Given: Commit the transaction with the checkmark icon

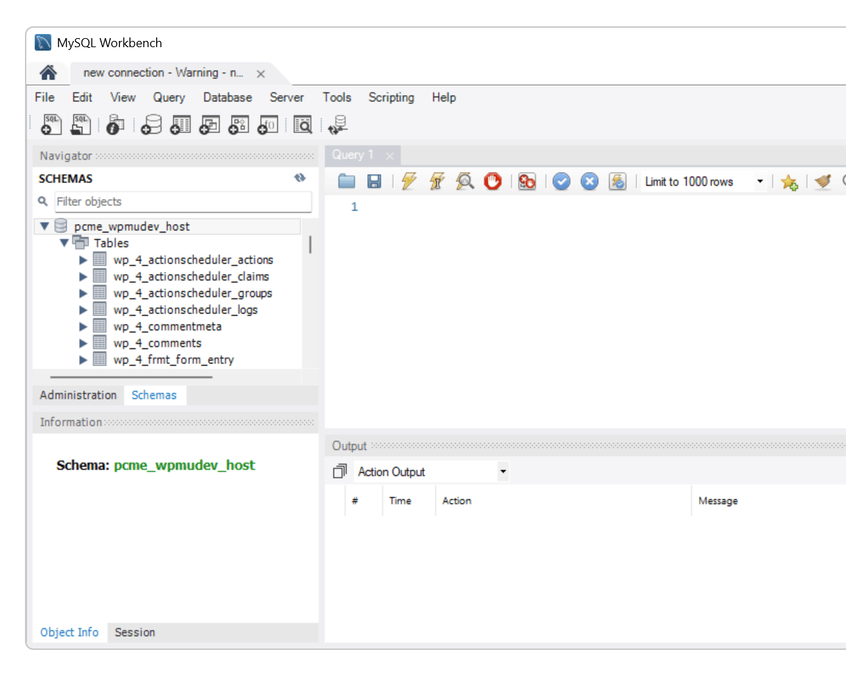Looking at the screenshot, I should click(x=561, y=182).
